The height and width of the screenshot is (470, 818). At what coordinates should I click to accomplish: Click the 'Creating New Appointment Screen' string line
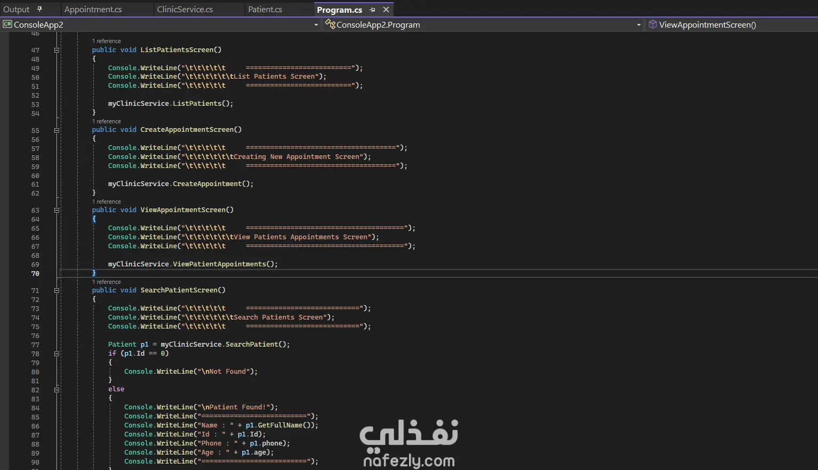tap(240, 156)
